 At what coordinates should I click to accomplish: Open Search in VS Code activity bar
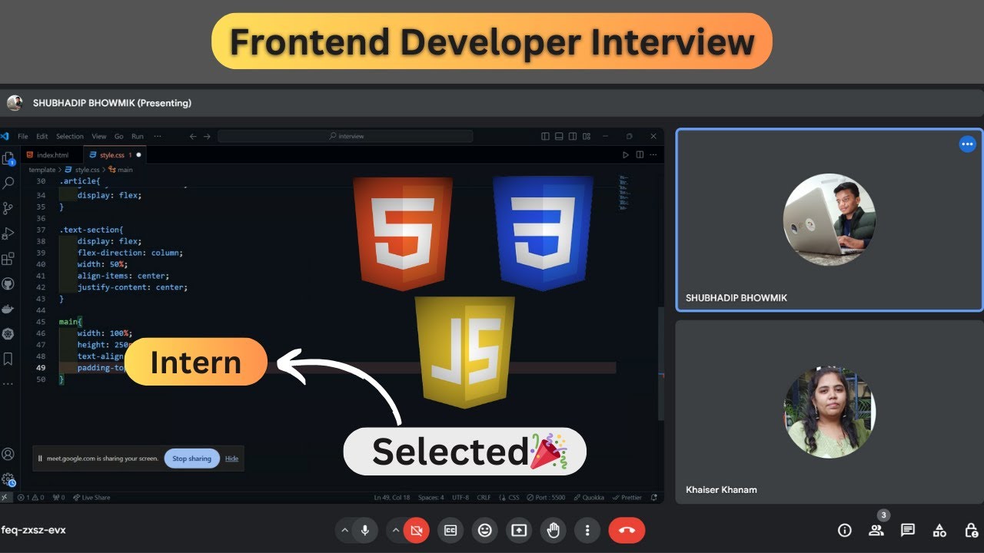click(8, 184)
